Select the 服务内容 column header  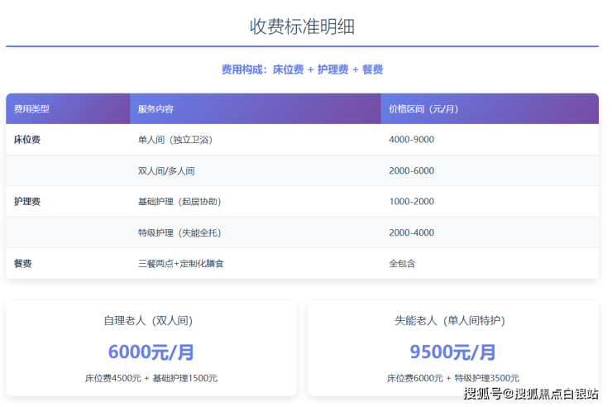point(155,109)
